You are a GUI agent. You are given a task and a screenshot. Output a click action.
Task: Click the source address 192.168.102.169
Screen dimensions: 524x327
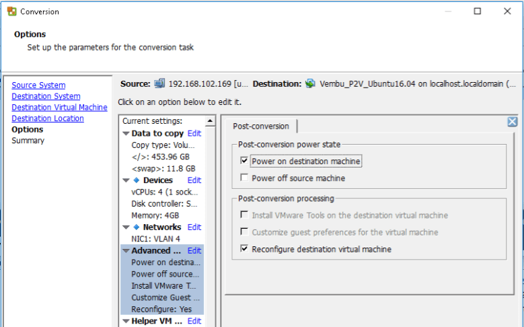pos(200,83)
